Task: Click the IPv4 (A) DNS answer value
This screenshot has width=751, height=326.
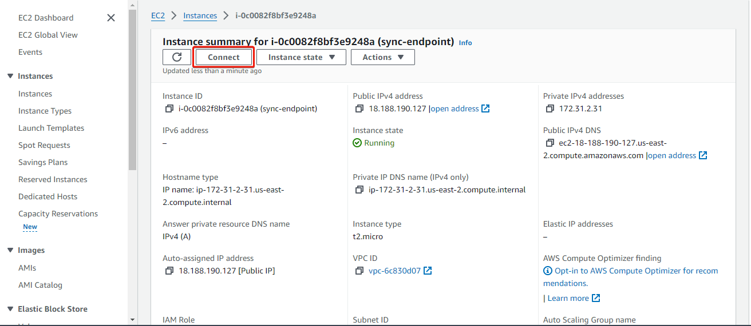Action: coord(177,236)
